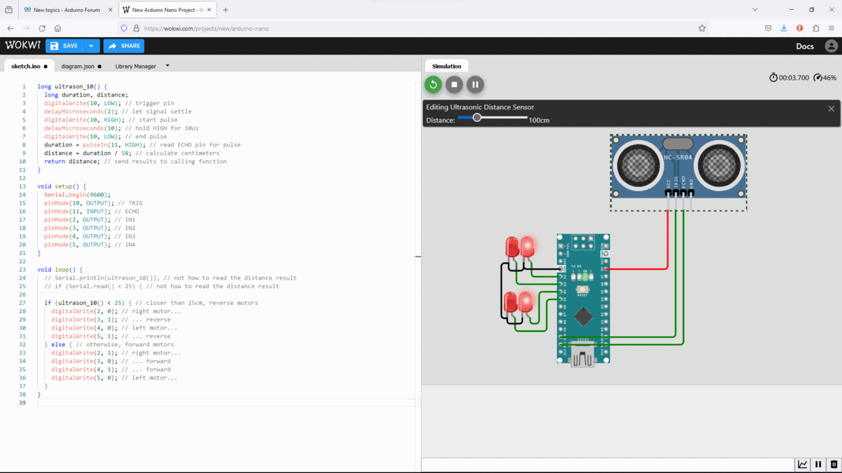Adjust the ultrasonic Distance slider
Image resolution: width=842 pixels, height=473 pixels.
(479, 118)
